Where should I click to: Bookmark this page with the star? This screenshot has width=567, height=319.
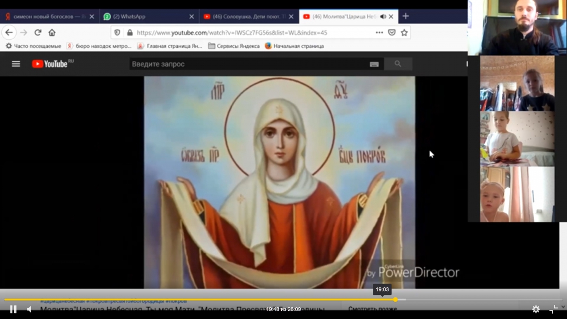[404, 33]
